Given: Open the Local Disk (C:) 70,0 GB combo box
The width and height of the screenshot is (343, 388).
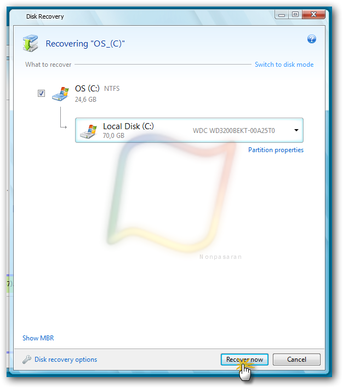Looking at the screenshot, I should [189, 130].
